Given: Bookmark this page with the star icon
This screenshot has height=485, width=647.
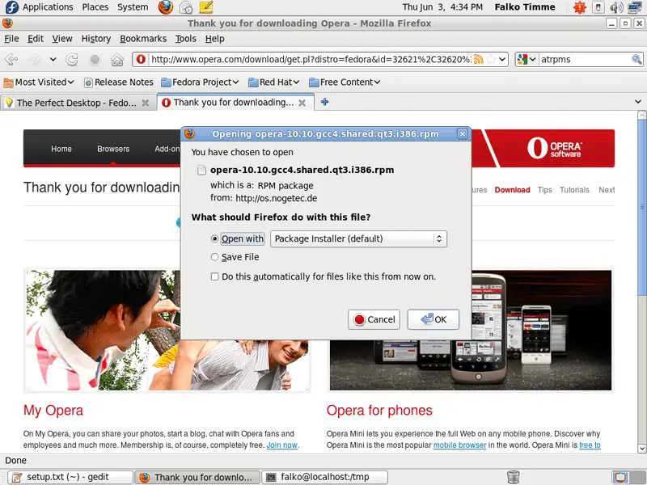Looking at the screenshot, I should coord(491,59).
